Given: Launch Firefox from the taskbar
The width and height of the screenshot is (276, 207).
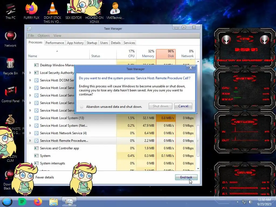Looking at the screenshot, I should pyautogui.click(x=38, y=202).
